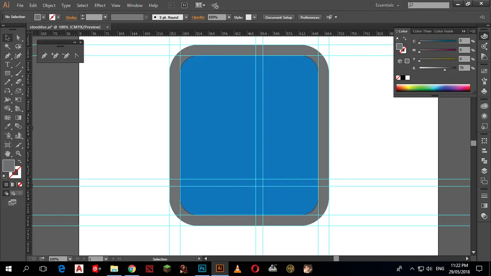The image size is (491, 276).
Task: Click the Document Setup button
Action: (x=278, y=17)
